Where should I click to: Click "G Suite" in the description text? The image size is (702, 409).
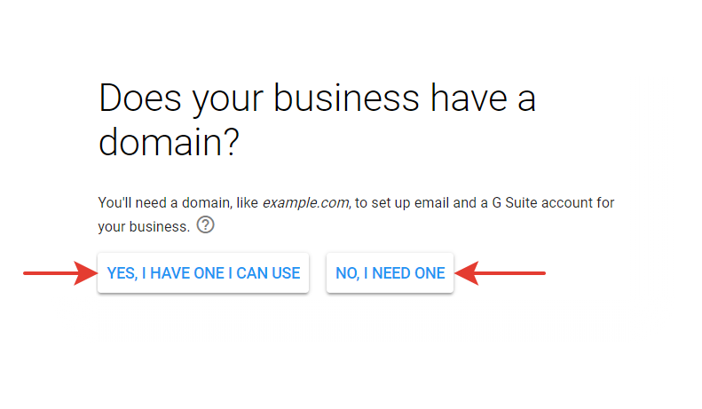[515, 202]
